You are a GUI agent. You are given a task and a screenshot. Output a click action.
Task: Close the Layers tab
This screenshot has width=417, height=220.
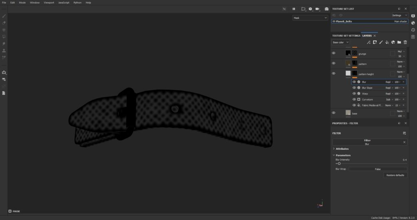(375, 36)
